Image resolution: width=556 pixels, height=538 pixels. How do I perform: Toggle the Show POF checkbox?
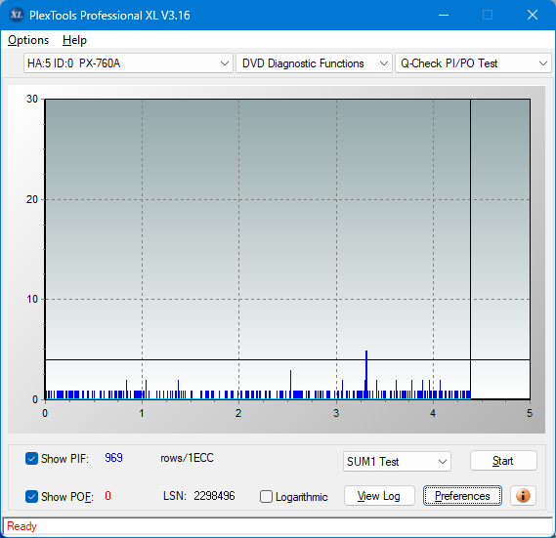[31, 496]
